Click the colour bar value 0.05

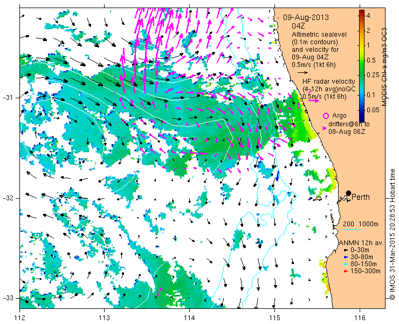tap(372, 110)
